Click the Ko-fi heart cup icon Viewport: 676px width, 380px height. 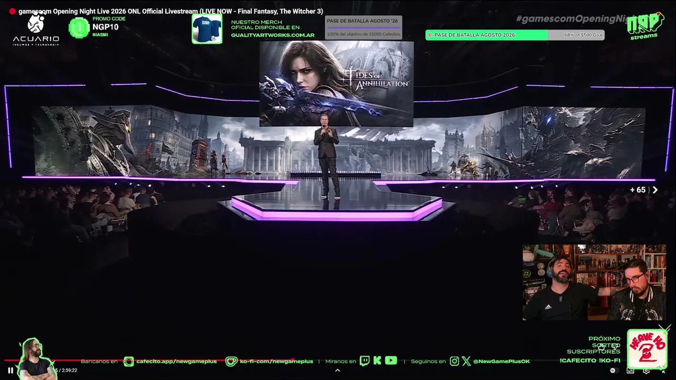click(x=231, y=362)
